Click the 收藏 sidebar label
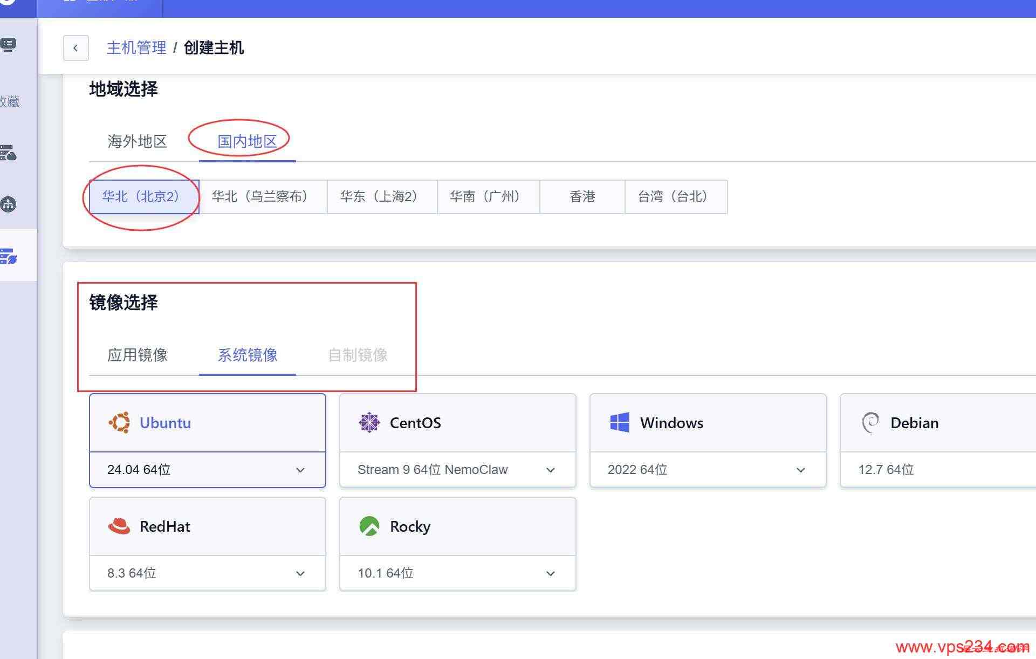Viewport: 1036px width, 659px height. (10, 102)
